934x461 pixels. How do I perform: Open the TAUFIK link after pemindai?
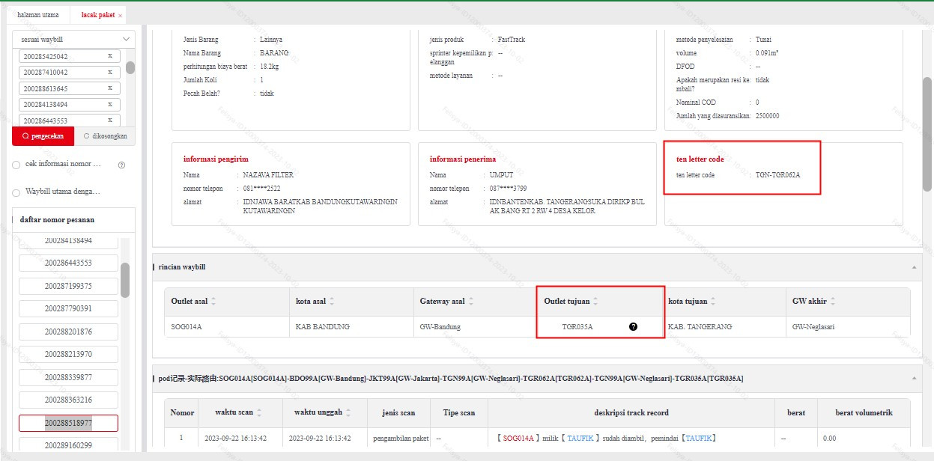699,438
